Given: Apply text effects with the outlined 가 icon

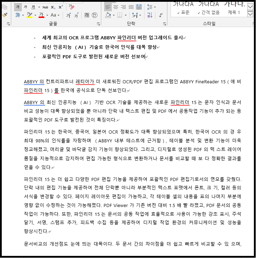Looking at the screenshot, I should [18, 15].
